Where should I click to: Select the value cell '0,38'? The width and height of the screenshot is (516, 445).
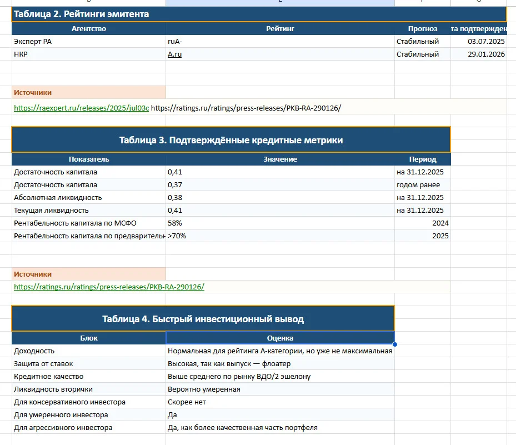[280, 197]
